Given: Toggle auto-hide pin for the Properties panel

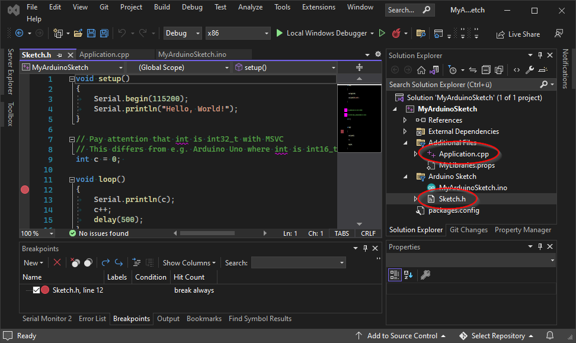Looking at the screenshot, I should coord(540,246).
